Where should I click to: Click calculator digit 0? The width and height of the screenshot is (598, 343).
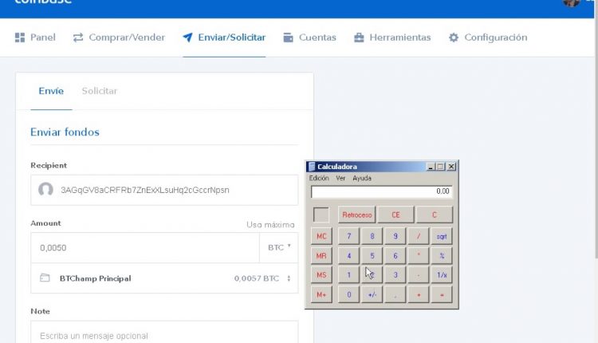click(x=348, y=294)
